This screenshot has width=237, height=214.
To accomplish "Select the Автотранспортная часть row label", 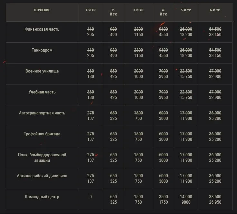I will point(42,113).
